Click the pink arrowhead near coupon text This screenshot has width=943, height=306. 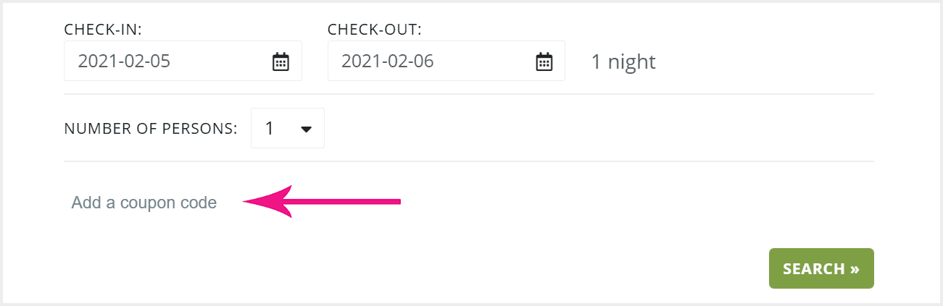pos(267,201)
